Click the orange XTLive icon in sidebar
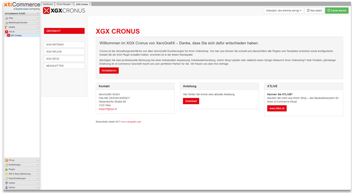 [6, 160]
